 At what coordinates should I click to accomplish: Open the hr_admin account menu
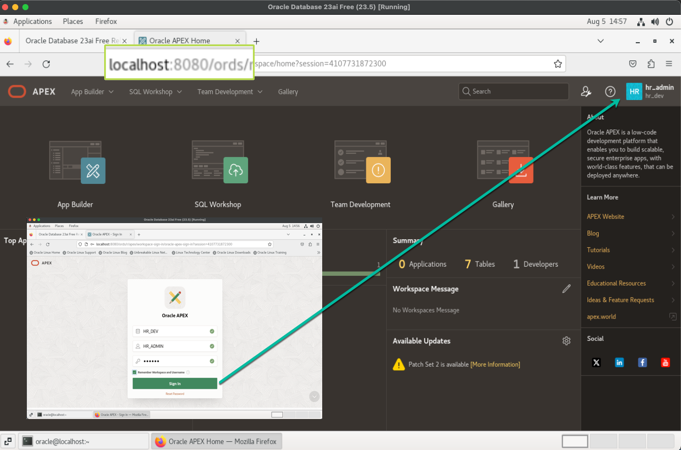tap(651, 91)
